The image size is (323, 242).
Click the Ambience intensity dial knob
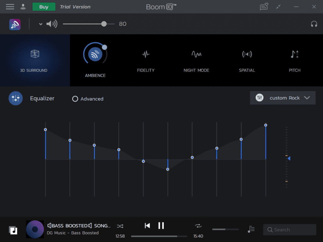coord(105,47)
